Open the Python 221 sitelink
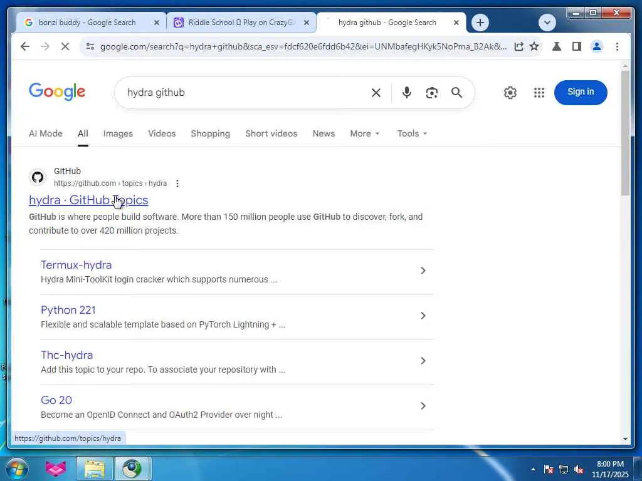Viewport: 642px width, 481px height. click(68, 310)
